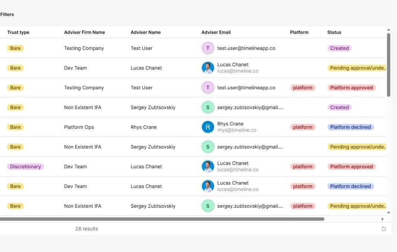Image resolution: width=397 pixels, height=252 pixels.
Task: Click the Bare tag in the Rhys Crane row
Action: [x=15, y=127]
